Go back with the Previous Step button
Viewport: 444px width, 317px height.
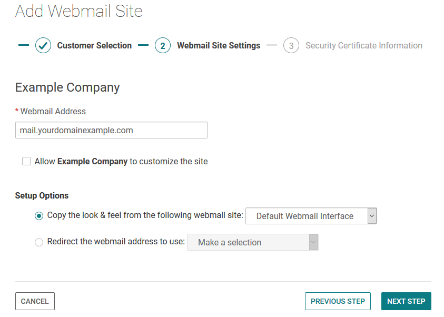[x=338, y=301]
